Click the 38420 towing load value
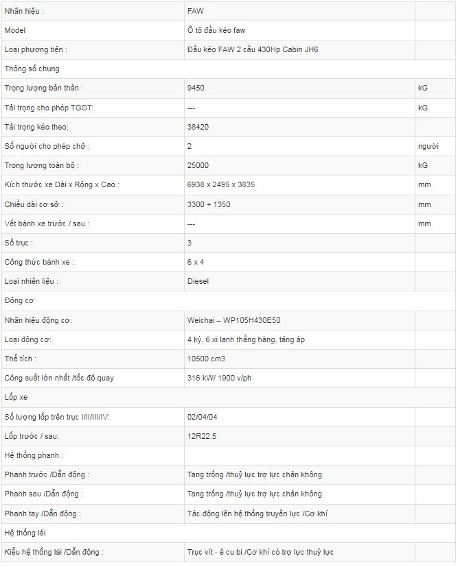Viewport: 458px width, 567px height. click(198, 127)
